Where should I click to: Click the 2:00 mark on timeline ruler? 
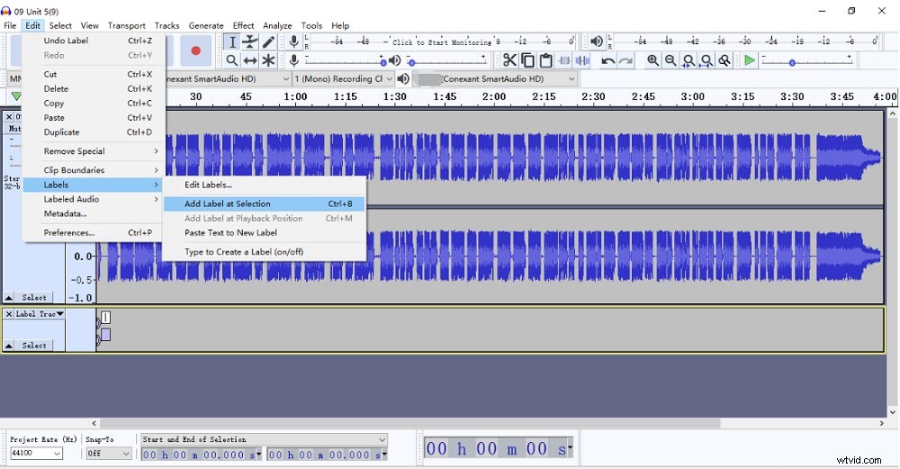coord(494,96)
